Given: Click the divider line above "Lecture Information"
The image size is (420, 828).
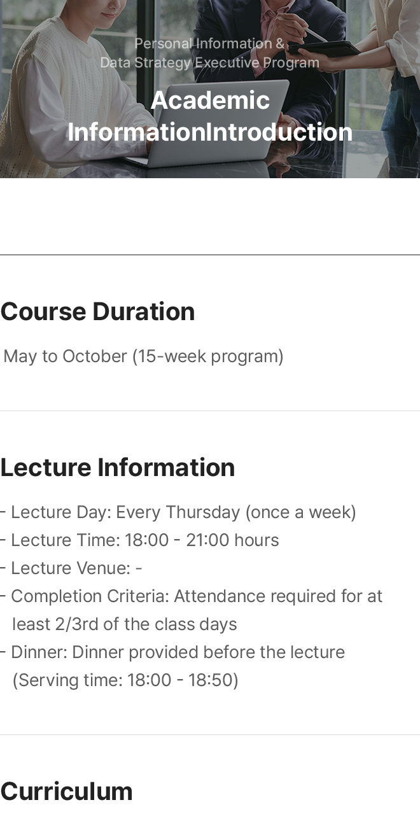Looking at the screenshot, I should (210, 410).
